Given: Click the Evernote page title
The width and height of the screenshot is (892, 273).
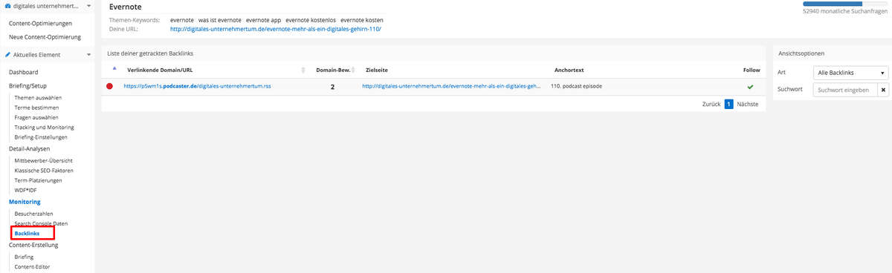Looking at the screenshot, I should click(125, 7).
